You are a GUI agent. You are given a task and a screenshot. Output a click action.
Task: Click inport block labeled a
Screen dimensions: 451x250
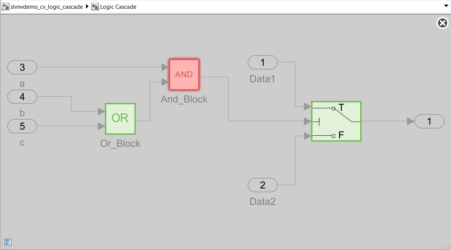22,67
